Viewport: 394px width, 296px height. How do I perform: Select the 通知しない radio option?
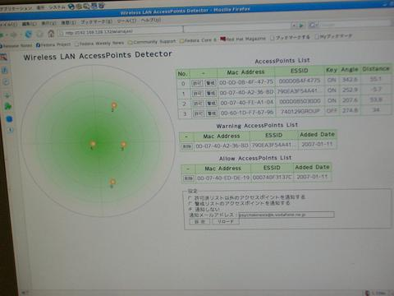pos(190,210)
